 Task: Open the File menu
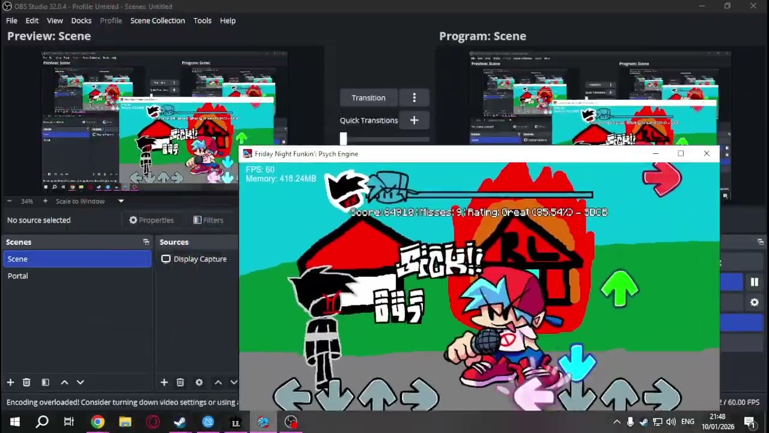coord(11,20)
